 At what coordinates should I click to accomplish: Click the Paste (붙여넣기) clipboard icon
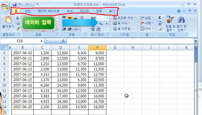point(8,20)
